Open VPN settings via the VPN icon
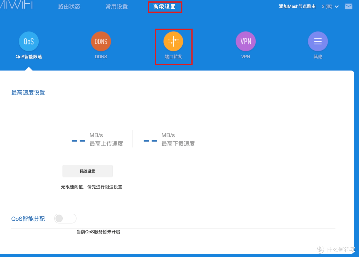 (x=245, y=41)
